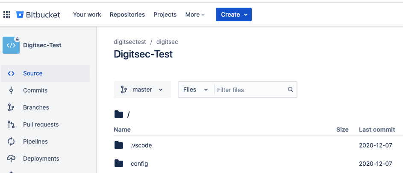Open the Create dropdown button
This screenshot has height=173, width=403.
[x=234, y=14]
